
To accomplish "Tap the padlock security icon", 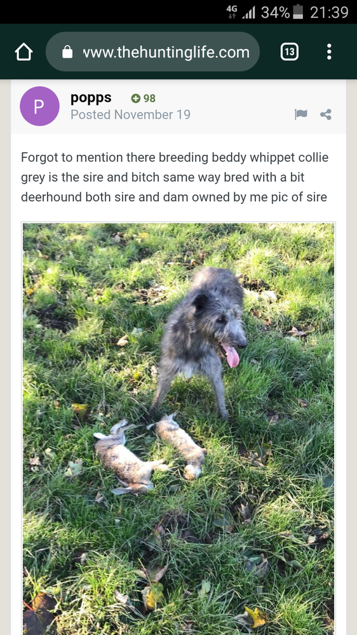I will click(x=67, y=52).
